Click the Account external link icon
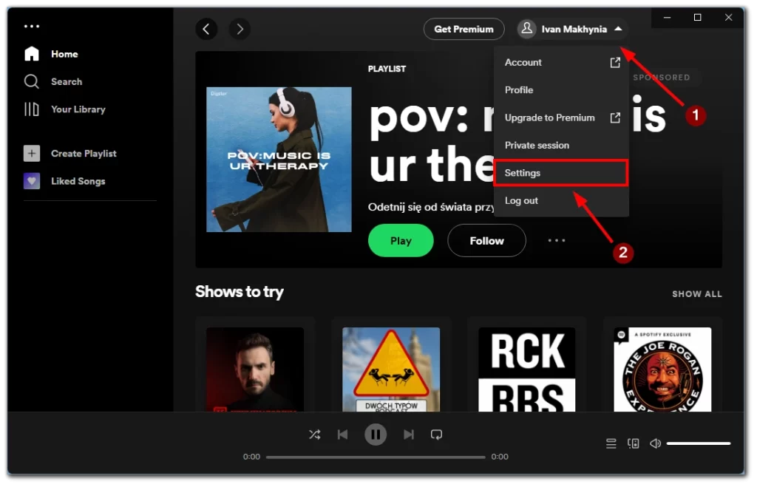Screen dimensions: 757x487 [615, 62]
